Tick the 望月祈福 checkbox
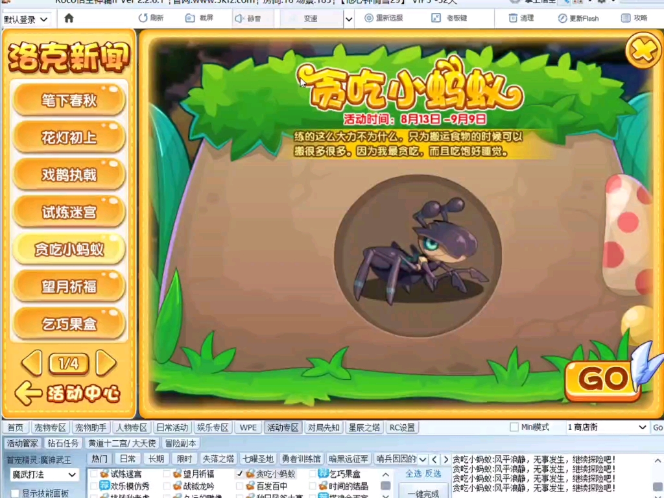This screenshot has width=664, height=498. pos(167,474)
